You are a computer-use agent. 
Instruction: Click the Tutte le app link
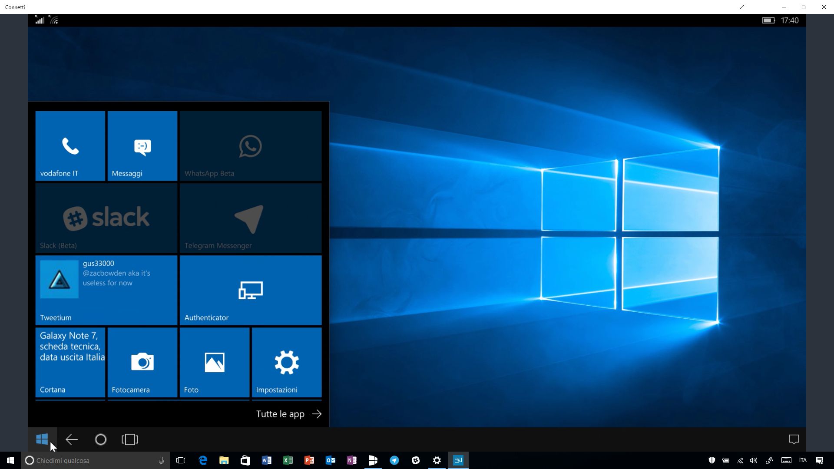(289, 414)
